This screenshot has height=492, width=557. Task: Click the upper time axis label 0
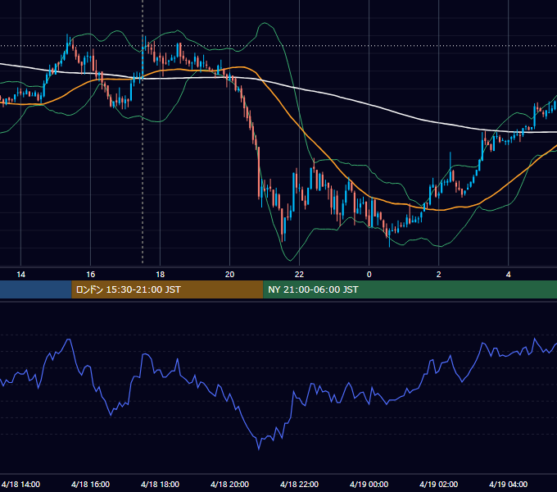[369, 274]
